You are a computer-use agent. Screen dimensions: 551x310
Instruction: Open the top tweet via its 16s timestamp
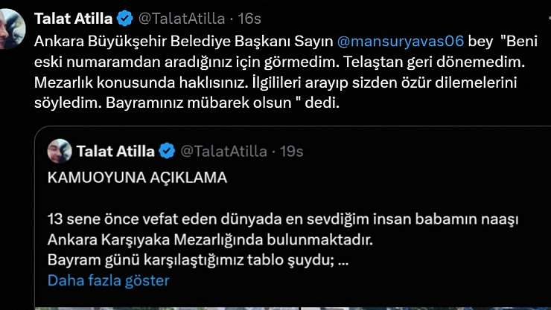pos(244,16)
